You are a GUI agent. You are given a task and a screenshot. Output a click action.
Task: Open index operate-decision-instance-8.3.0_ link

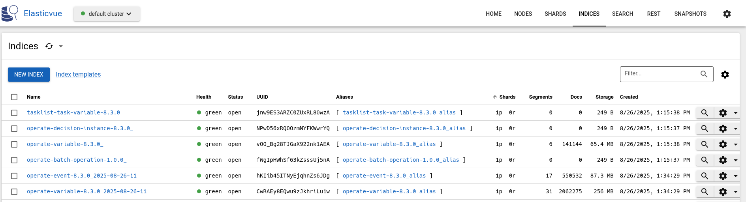80,128
